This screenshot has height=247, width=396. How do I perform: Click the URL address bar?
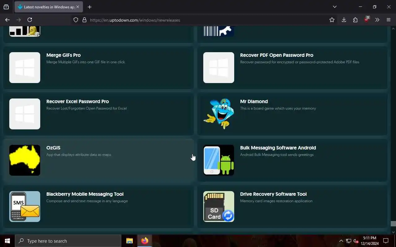tap(204, 20)
